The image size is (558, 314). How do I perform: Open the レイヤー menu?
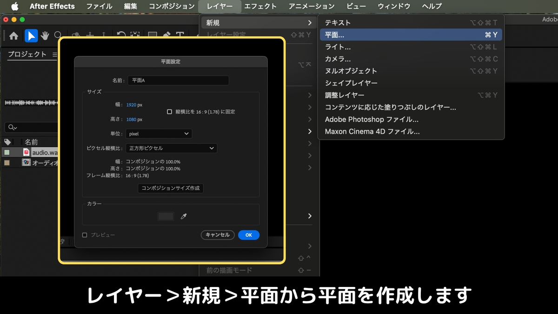click(219, 6)
